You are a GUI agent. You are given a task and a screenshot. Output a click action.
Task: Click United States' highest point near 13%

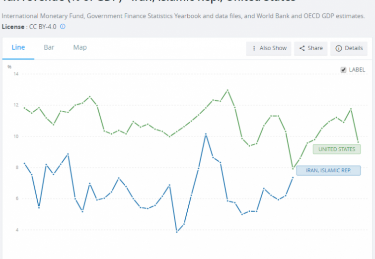click(227, 90)
